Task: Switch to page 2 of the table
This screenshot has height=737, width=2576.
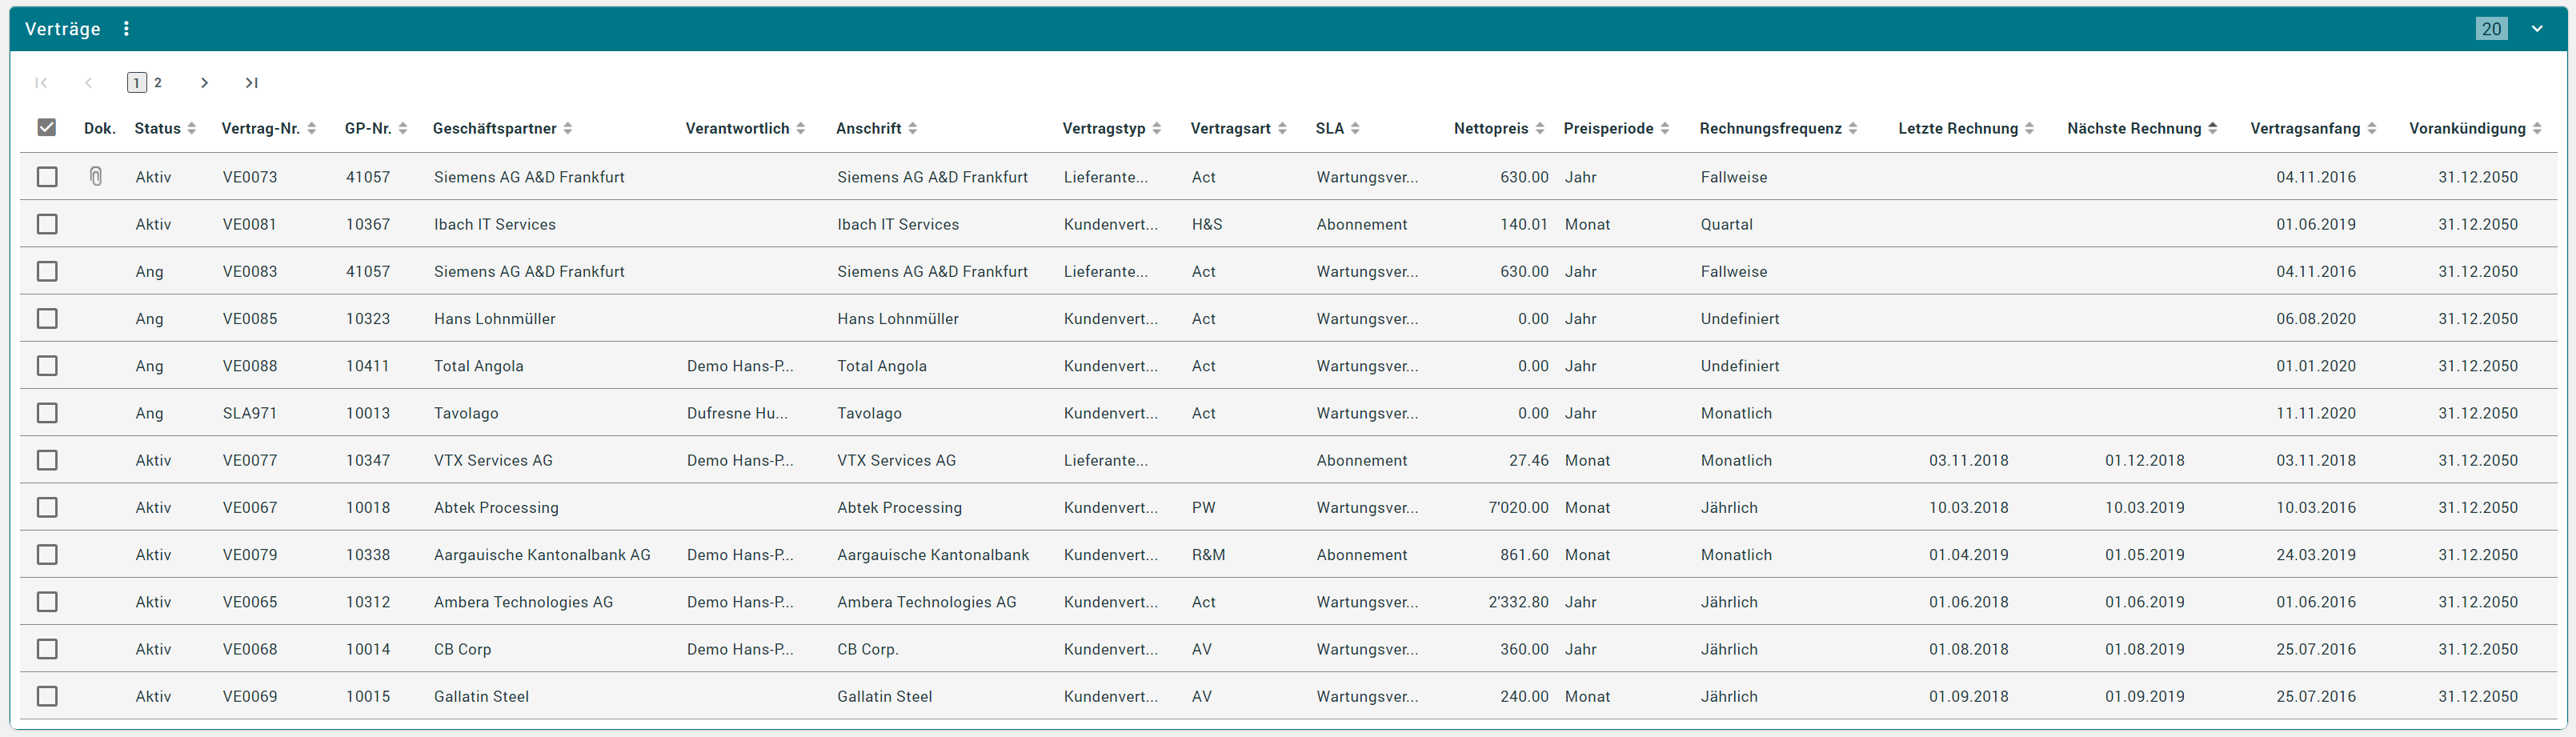Action: (x=158, y=83)
